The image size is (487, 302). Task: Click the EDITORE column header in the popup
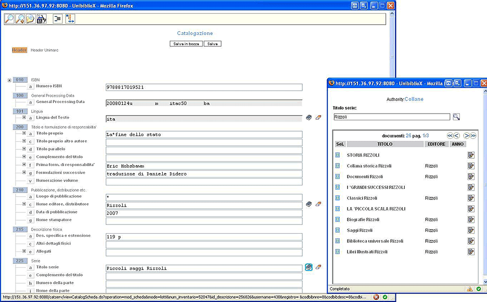pos(437,144)
